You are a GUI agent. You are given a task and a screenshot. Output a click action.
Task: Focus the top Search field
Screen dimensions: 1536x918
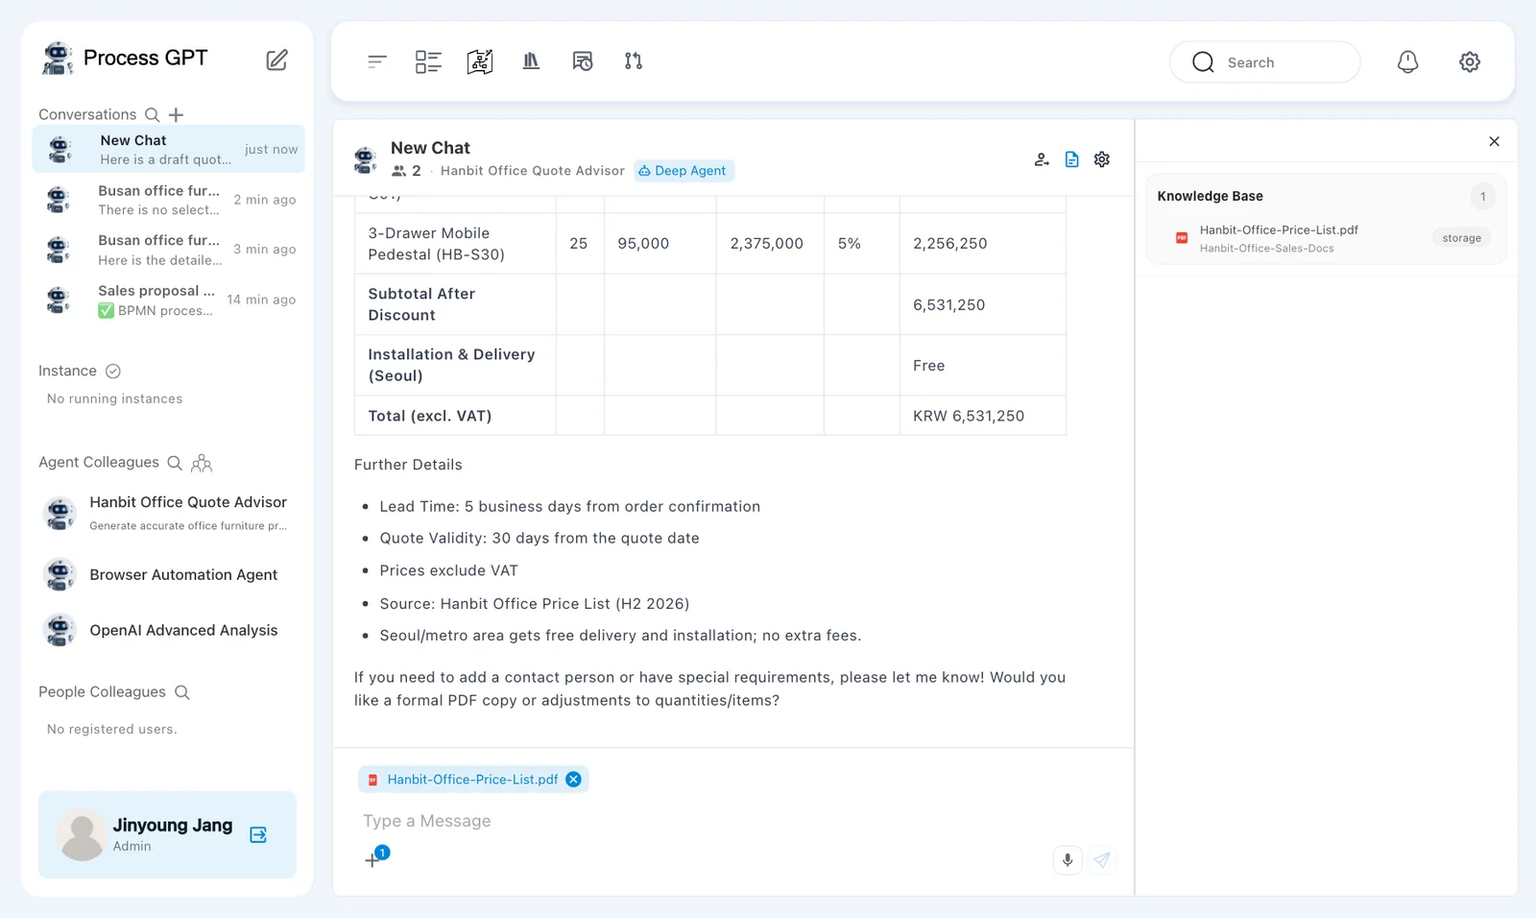coord(1264,62)
